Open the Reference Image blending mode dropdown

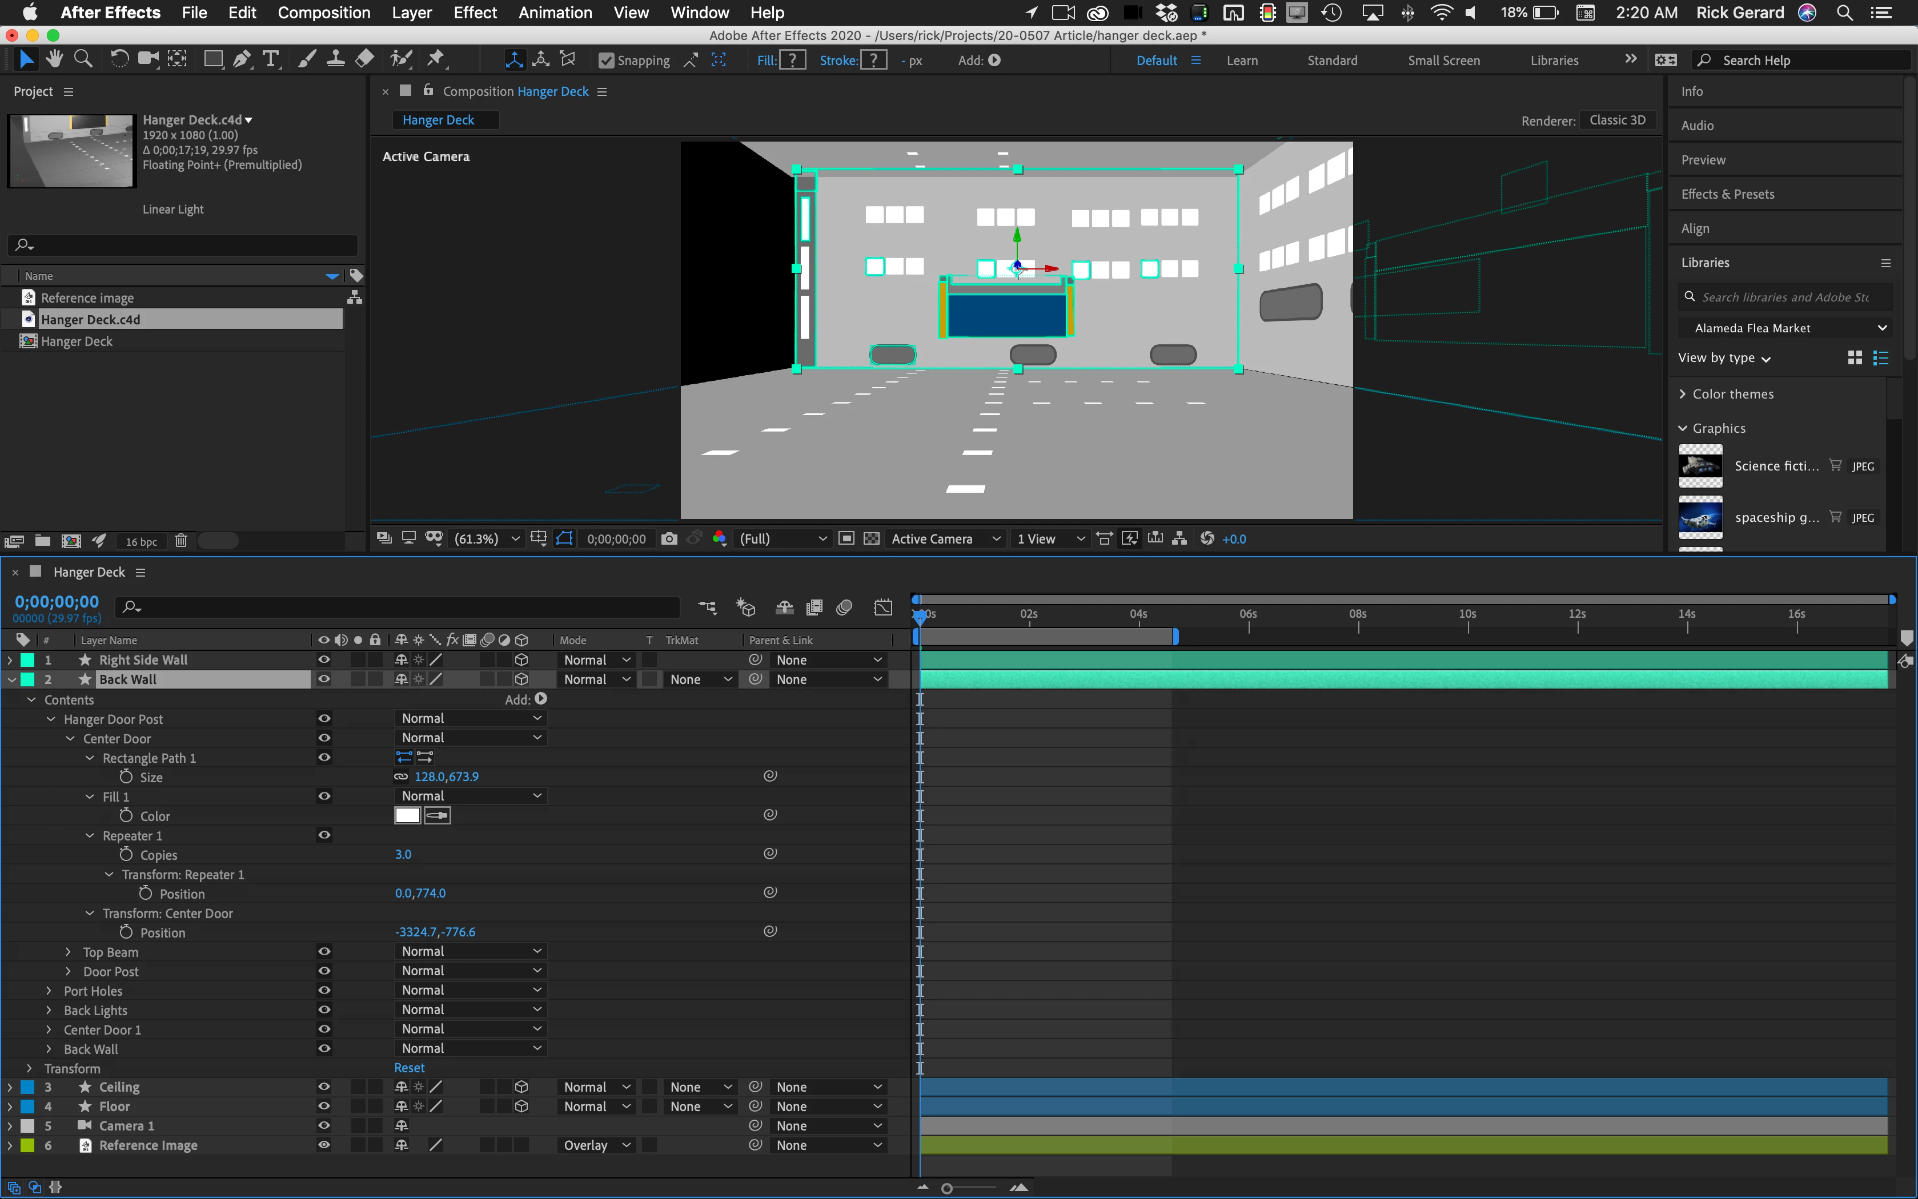(596, 1145)
